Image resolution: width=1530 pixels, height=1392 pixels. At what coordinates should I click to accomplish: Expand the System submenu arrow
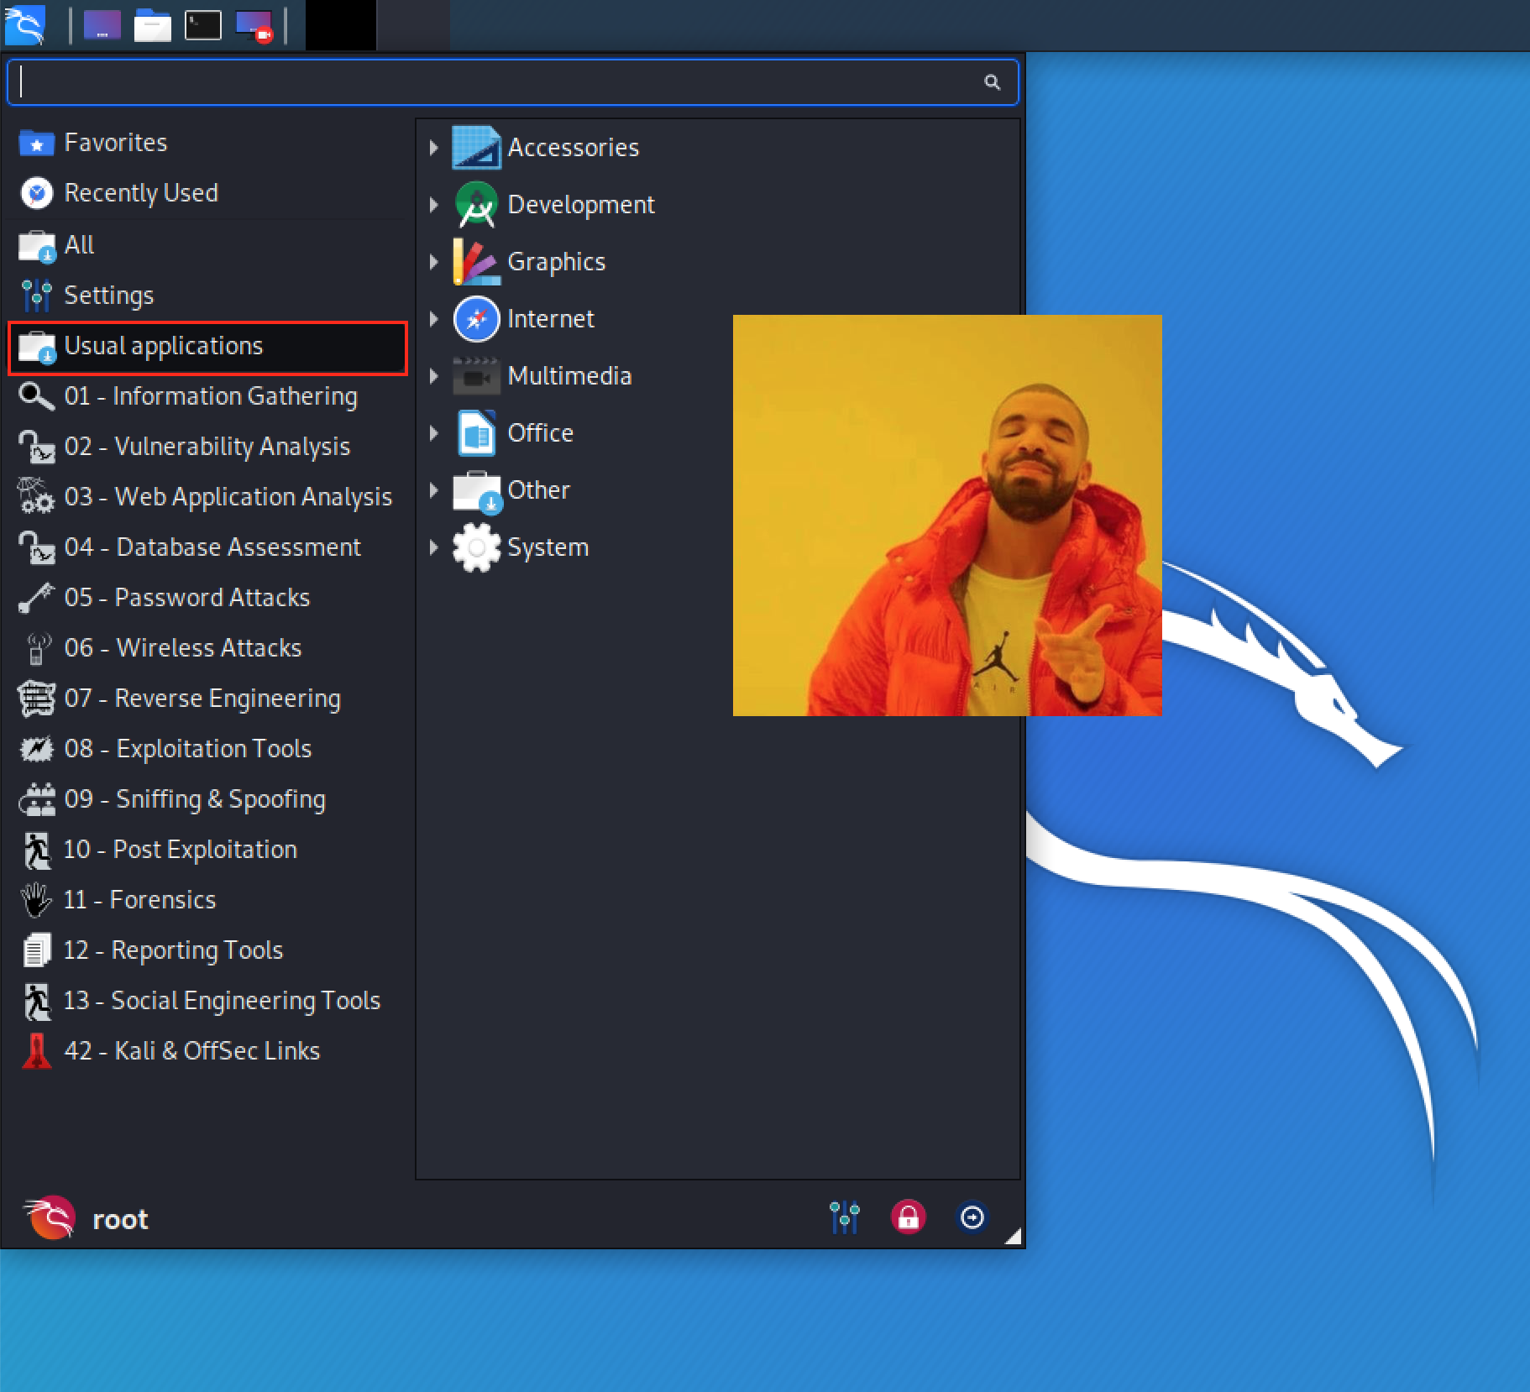433,547
